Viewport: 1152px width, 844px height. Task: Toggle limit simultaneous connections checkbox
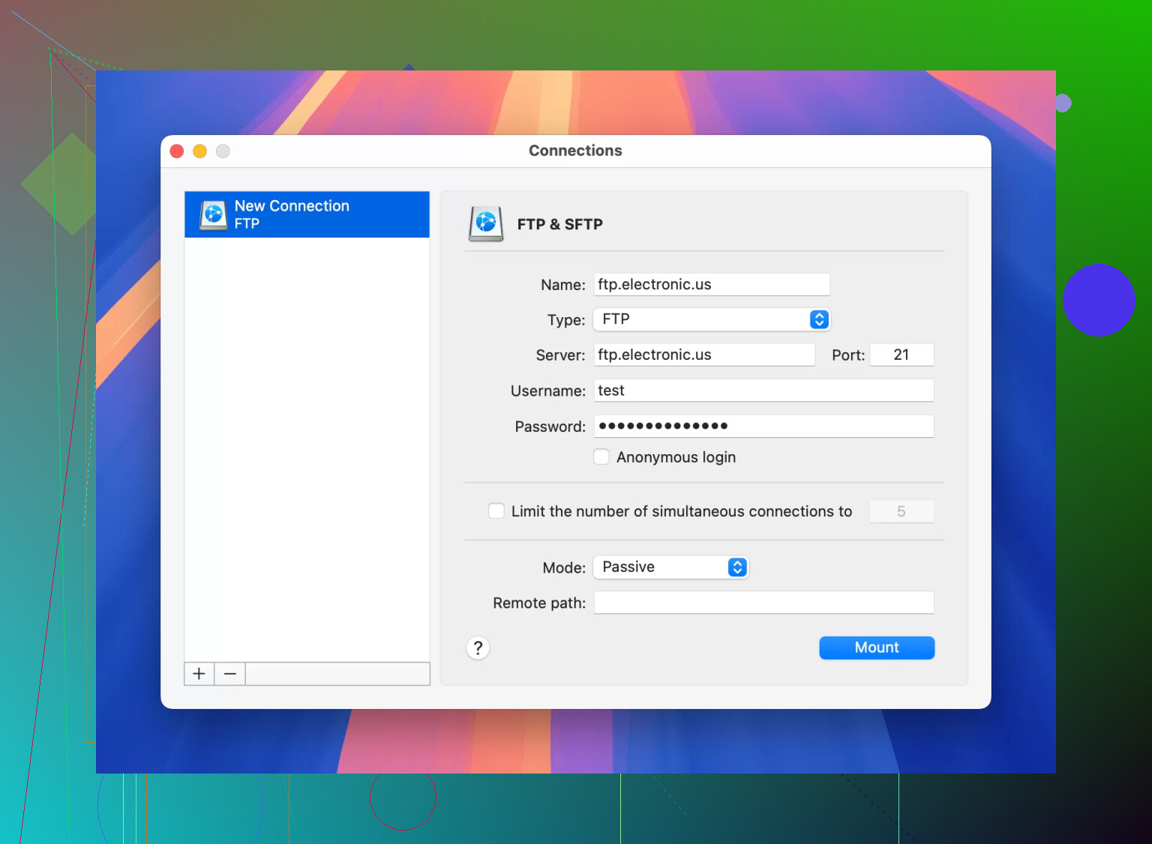496,510
